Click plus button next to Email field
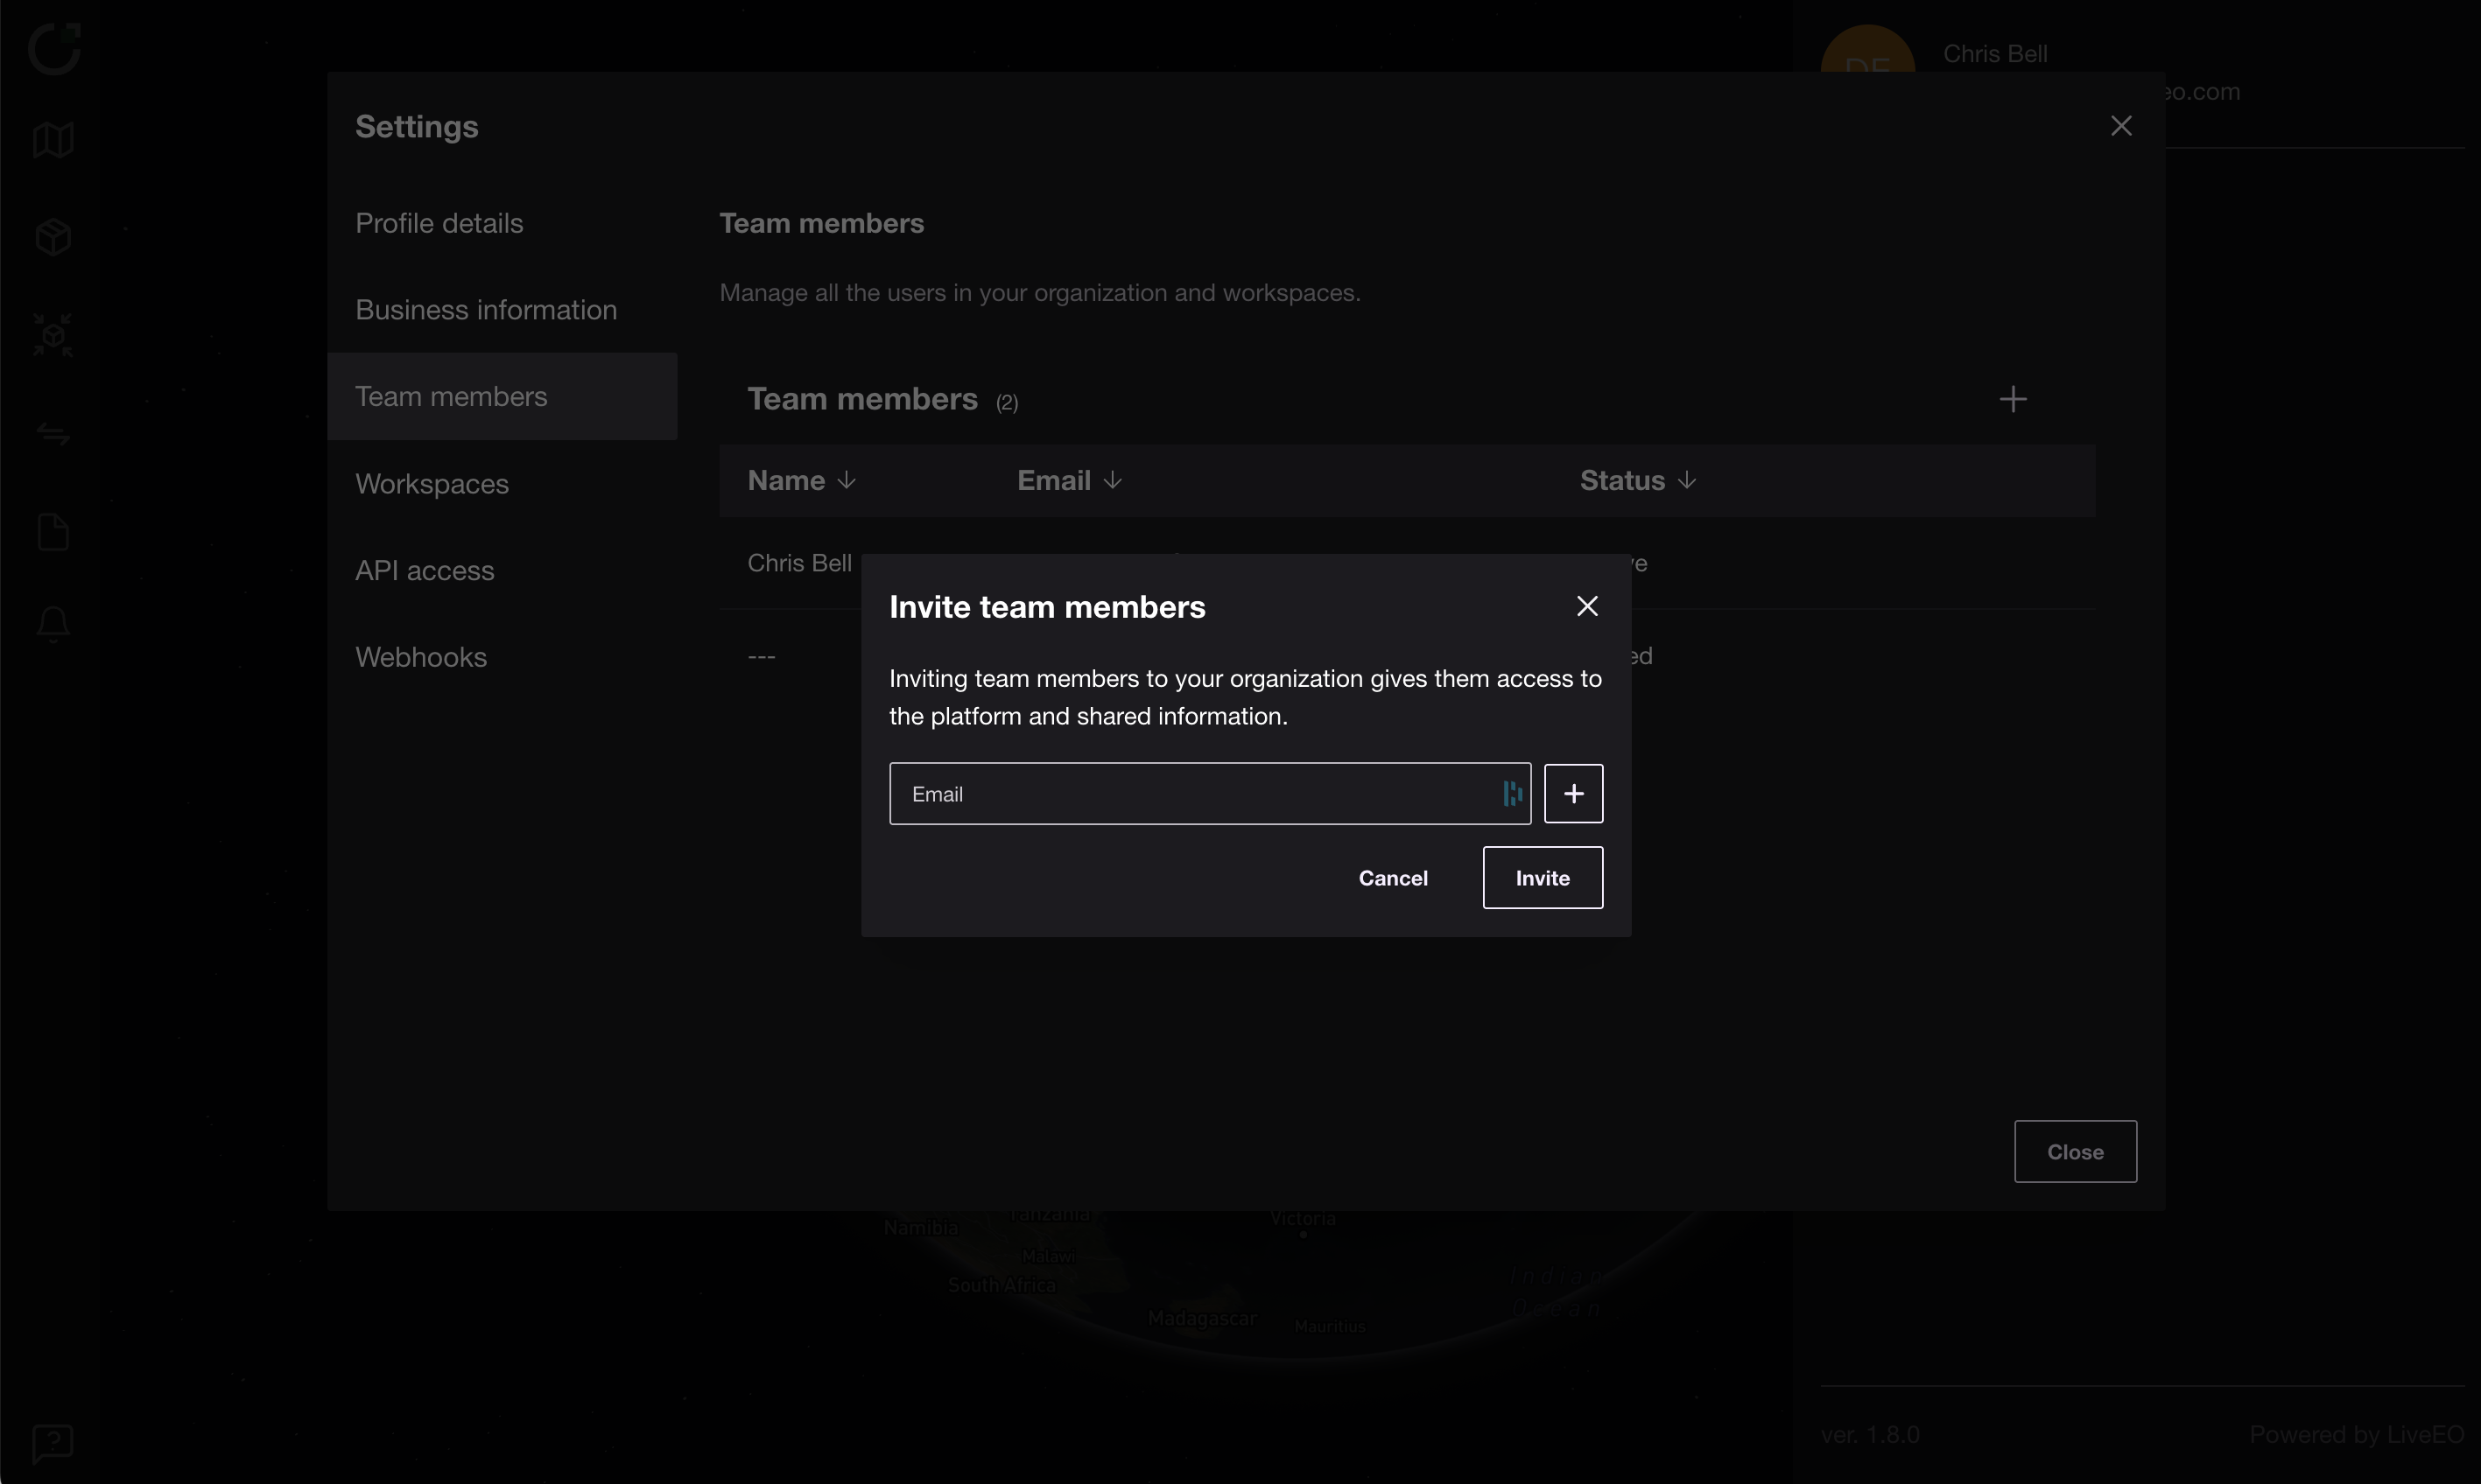 [1572, 794]
